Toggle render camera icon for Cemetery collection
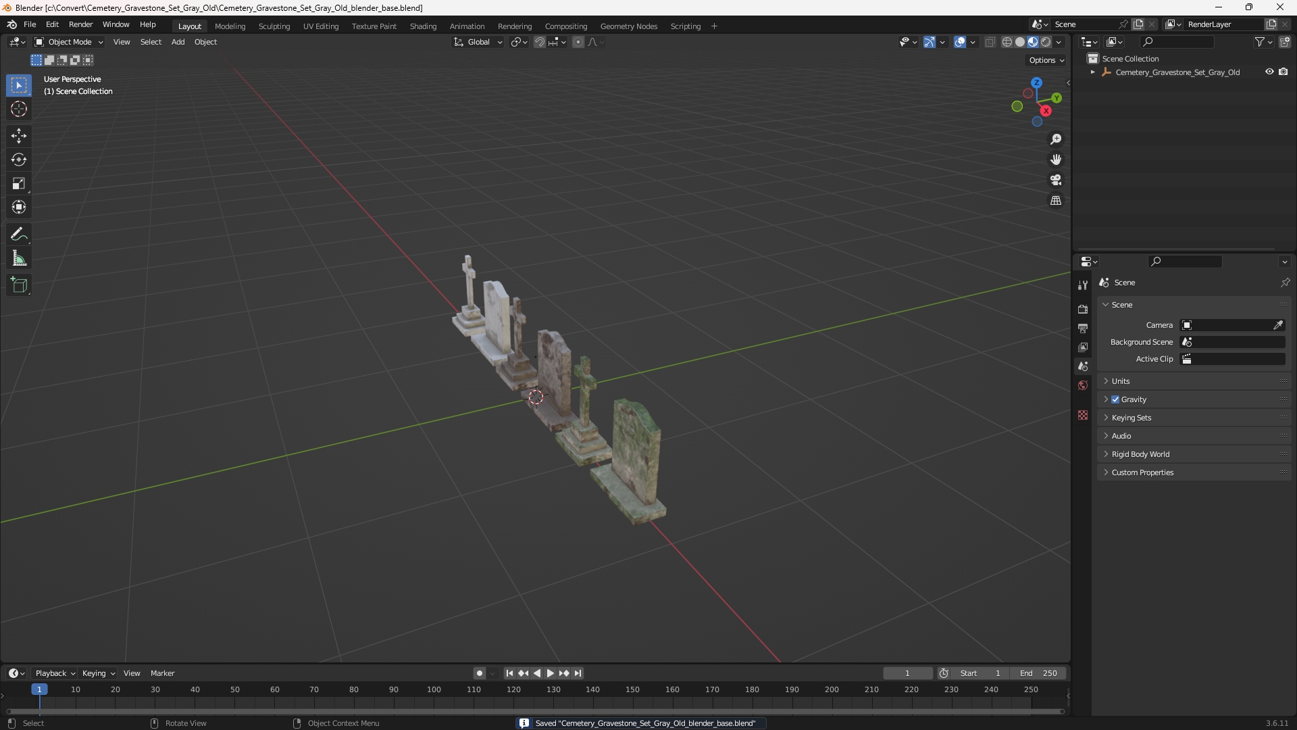1297x730 pixels. 1283,72
